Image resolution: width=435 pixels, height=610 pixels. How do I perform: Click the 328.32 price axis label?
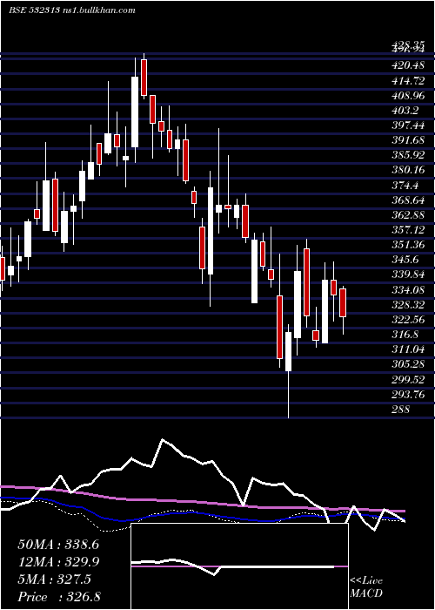[407, 305]
